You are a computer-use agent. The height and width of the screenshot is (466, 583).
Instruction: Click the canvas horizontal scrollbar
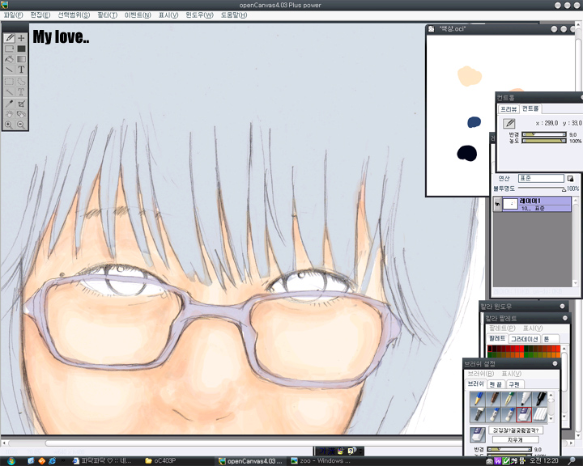click(288, 443)
